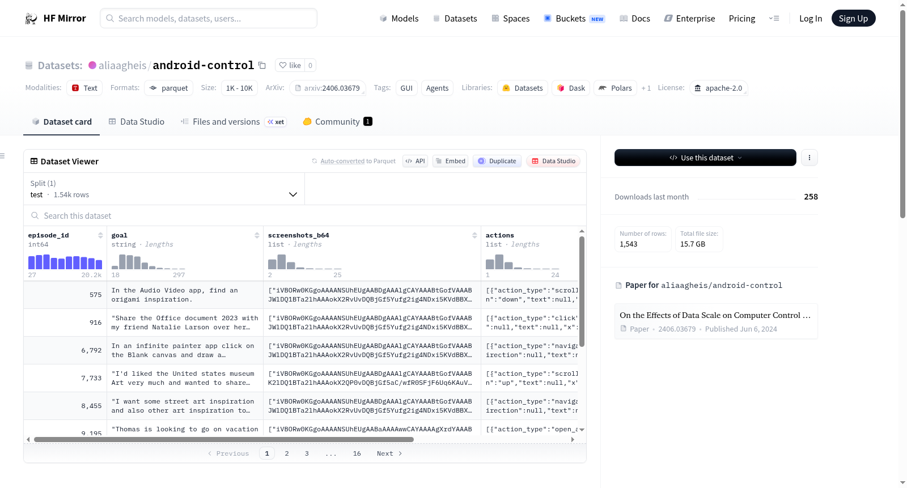907x488 pixels.
Task: Open the Models navigation item
Action: 399,18
